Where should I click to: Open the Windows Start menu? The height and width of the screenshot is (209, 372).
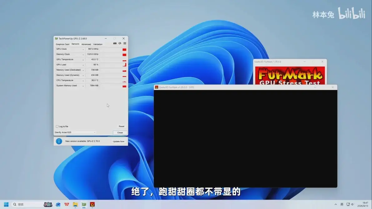pos(6,204)
